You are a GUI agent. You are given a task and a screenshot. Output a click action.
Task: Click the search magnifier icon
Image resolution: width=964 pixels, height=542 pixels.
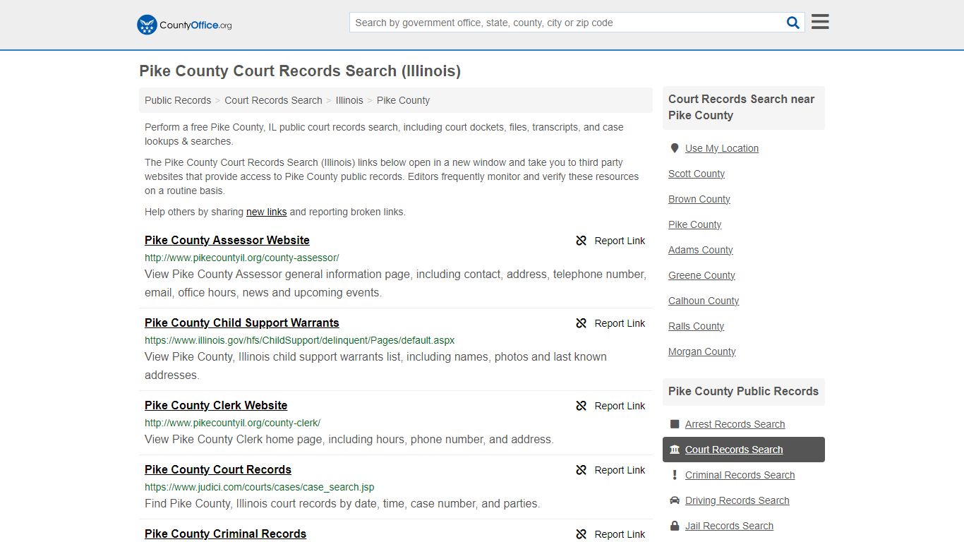[793, 23]
